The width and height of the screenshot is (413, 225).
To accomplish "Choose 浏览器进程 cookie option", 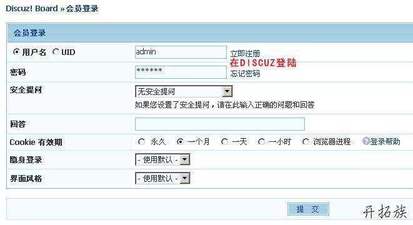I will click(x=306, y=142).
